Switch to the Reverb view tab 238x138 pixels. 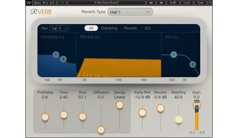pyautogui.click(x=131, y=28)
